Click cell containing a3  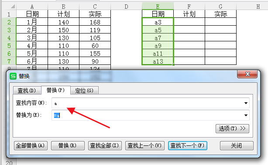[158, 22]
